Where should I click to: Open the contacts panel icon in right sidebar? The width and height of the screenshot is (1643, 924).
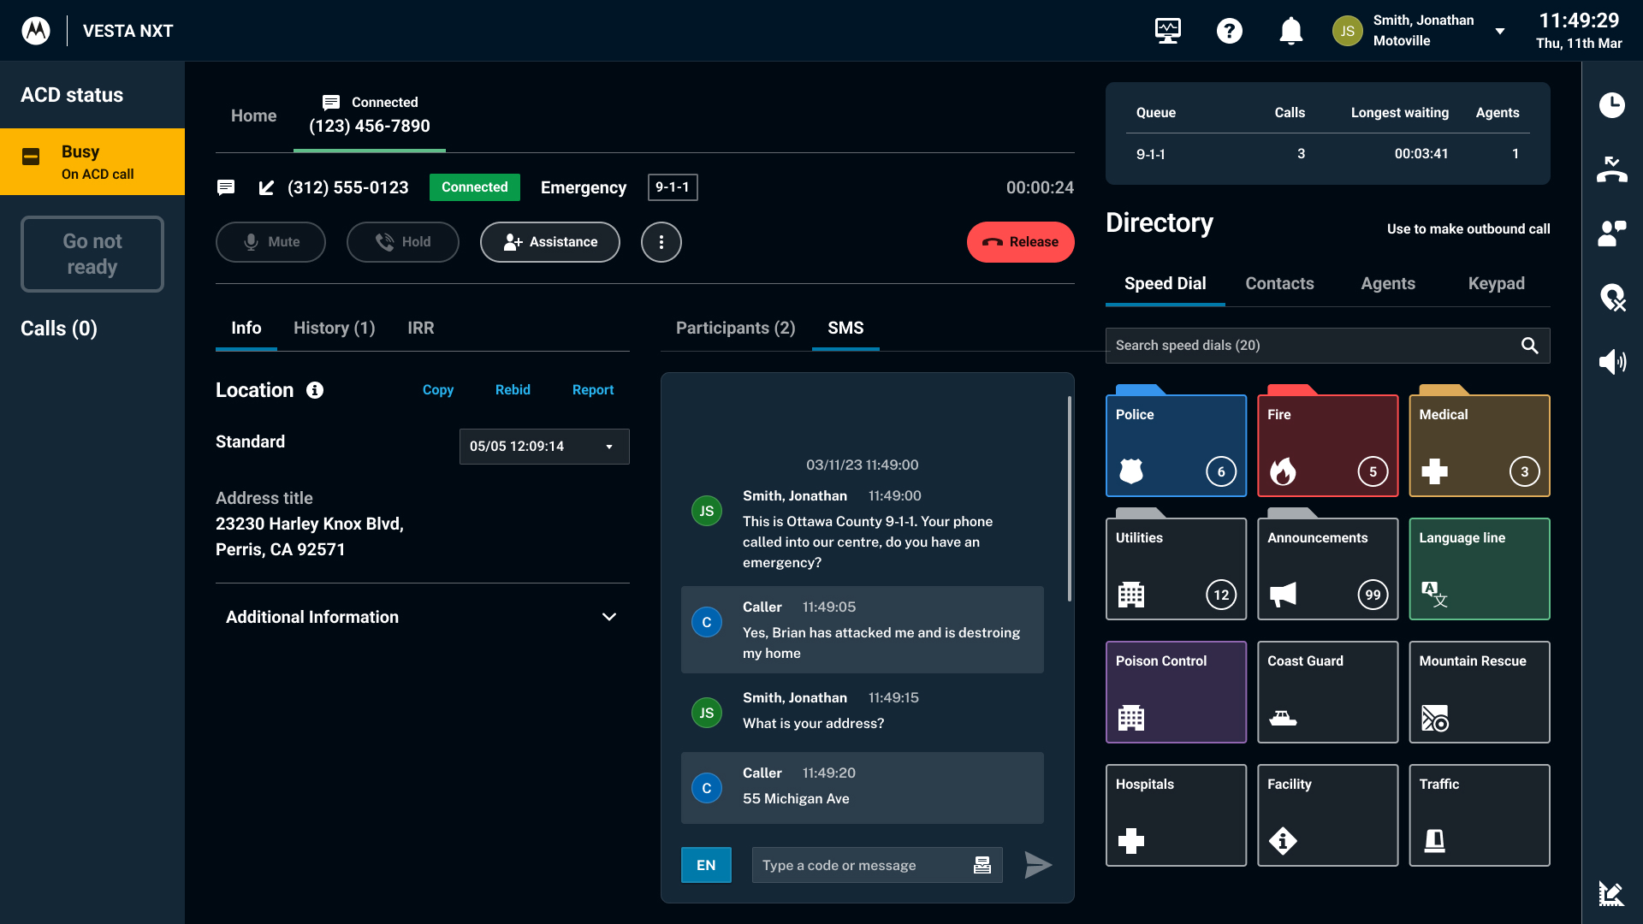click(1614, 232)
